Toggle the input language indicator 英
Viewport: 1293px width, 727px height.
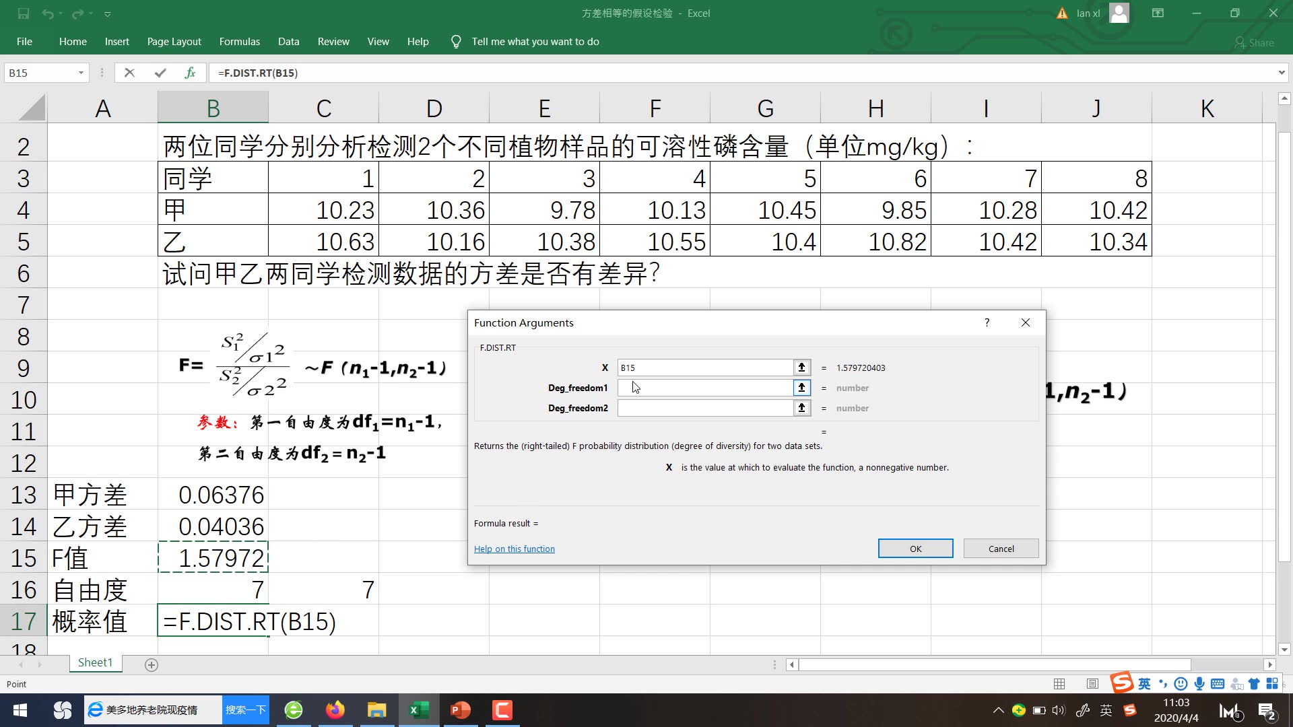point(1144,683)
